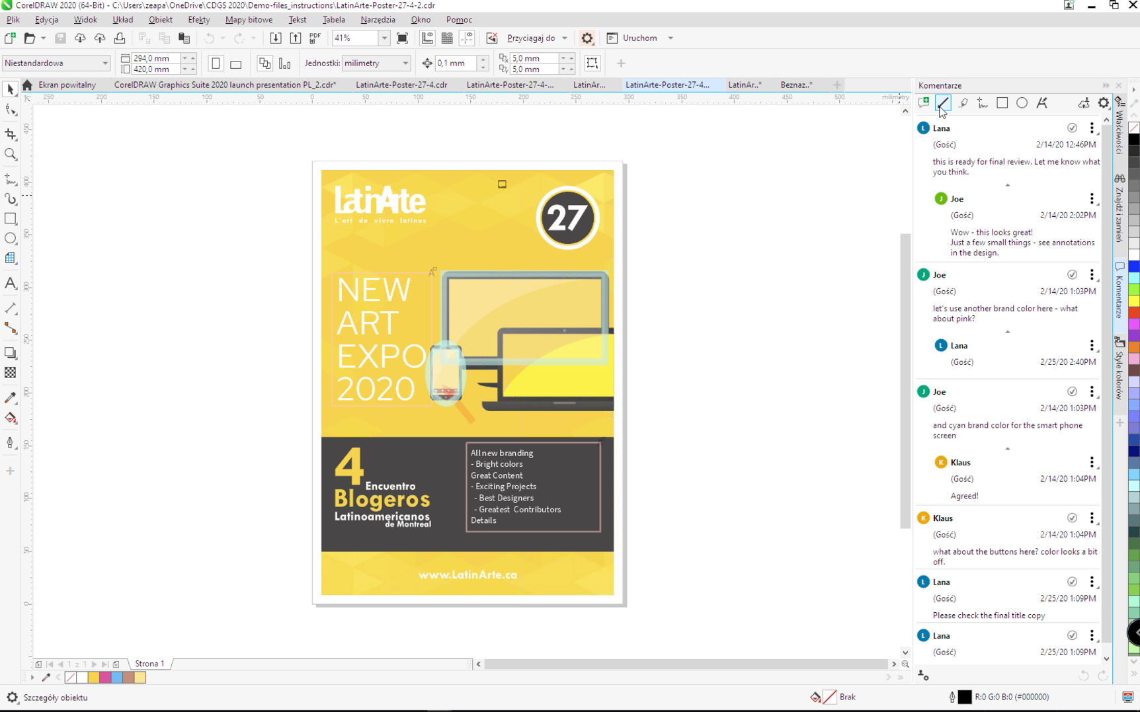Screen dimensions: 1140x712
Task: Expand the Jednostki milimetry units dropdown
Action: tap(405, 63)
